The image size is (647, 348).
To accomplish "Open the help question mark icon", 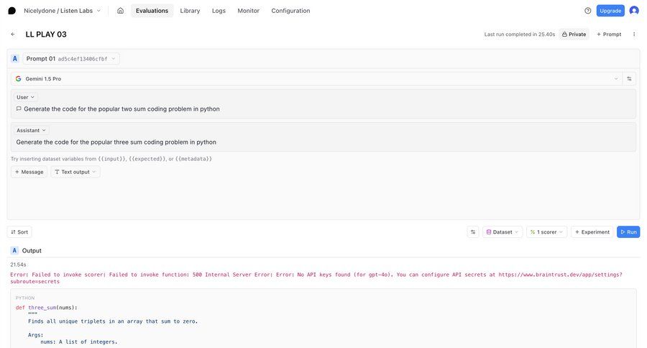I will tap(588, 11).
